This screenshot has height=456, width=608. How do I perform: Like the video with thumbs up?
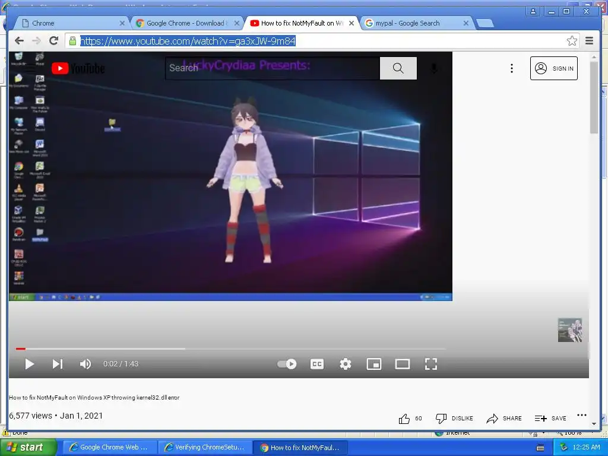click(404, 419)
